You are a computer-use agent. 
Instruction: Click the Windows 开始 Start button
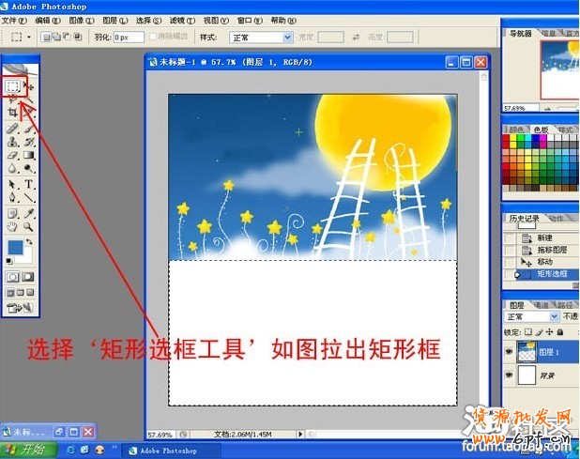click(29, 450)
